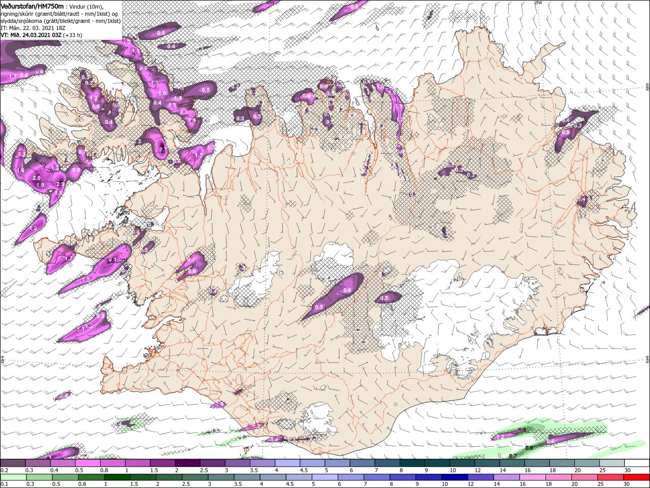Select the light lavender swatch marked 4
The image size is (650, 488).
point(287,463)
